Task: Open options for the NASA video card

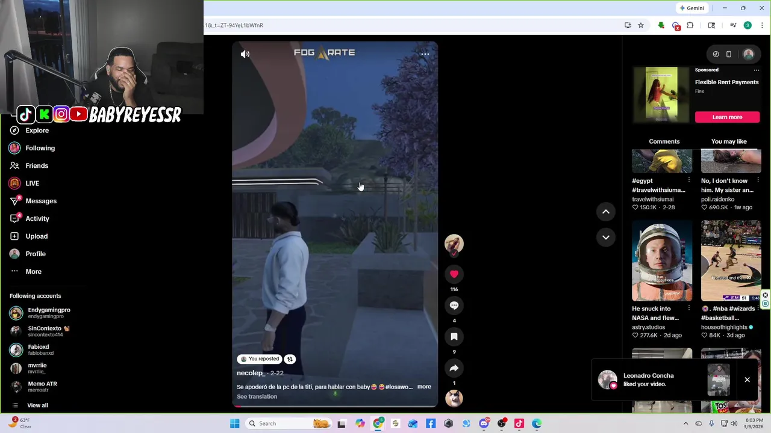Action: (688, 309)
